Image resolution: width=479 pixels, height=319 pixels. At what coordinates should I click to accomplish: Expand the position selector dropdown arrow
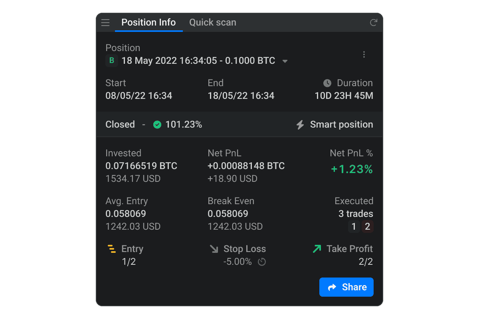pyautogui.click(x=285, y=61)
